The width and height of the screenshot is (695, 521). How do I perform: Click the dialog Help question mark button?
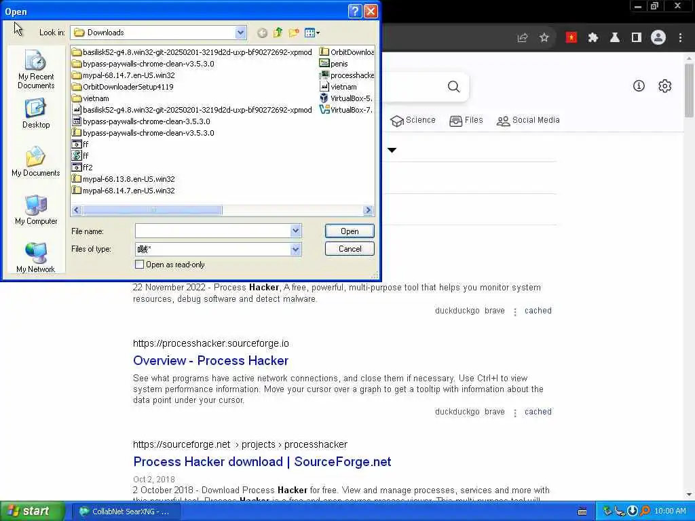click(355, 11)
